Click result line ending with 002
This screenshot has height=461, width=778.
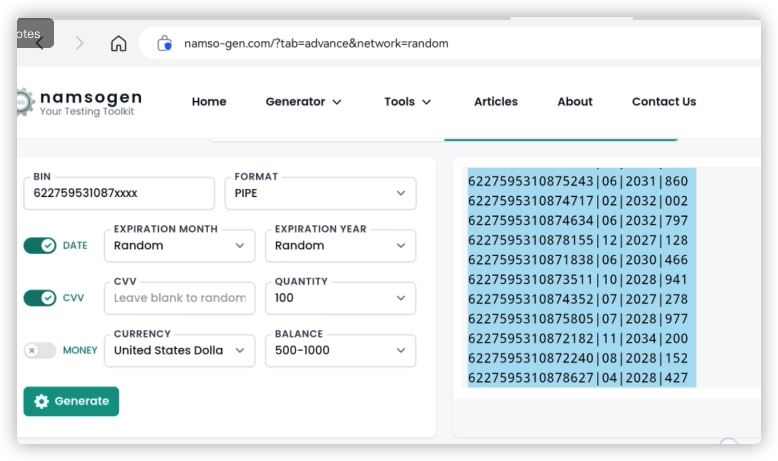[578, 201]
